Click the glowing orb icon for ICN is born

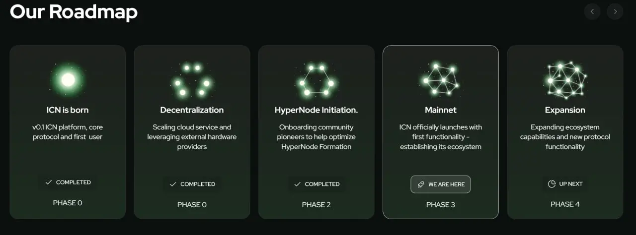(68, 79)
